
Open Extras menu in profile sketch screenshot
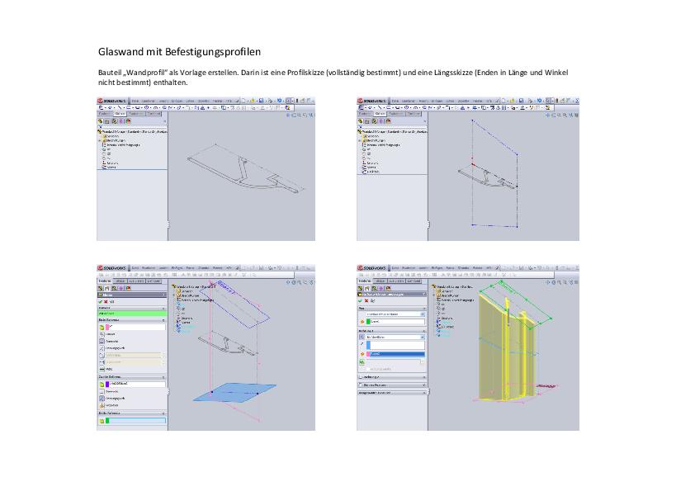[x=190, y=101]
